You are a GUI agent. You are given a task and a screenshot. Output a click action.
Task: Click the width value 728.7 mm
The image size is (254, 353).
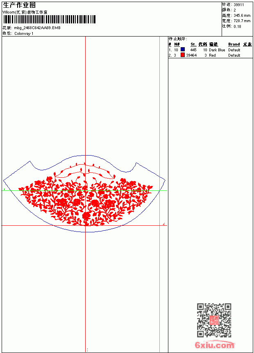click(242, 21)
